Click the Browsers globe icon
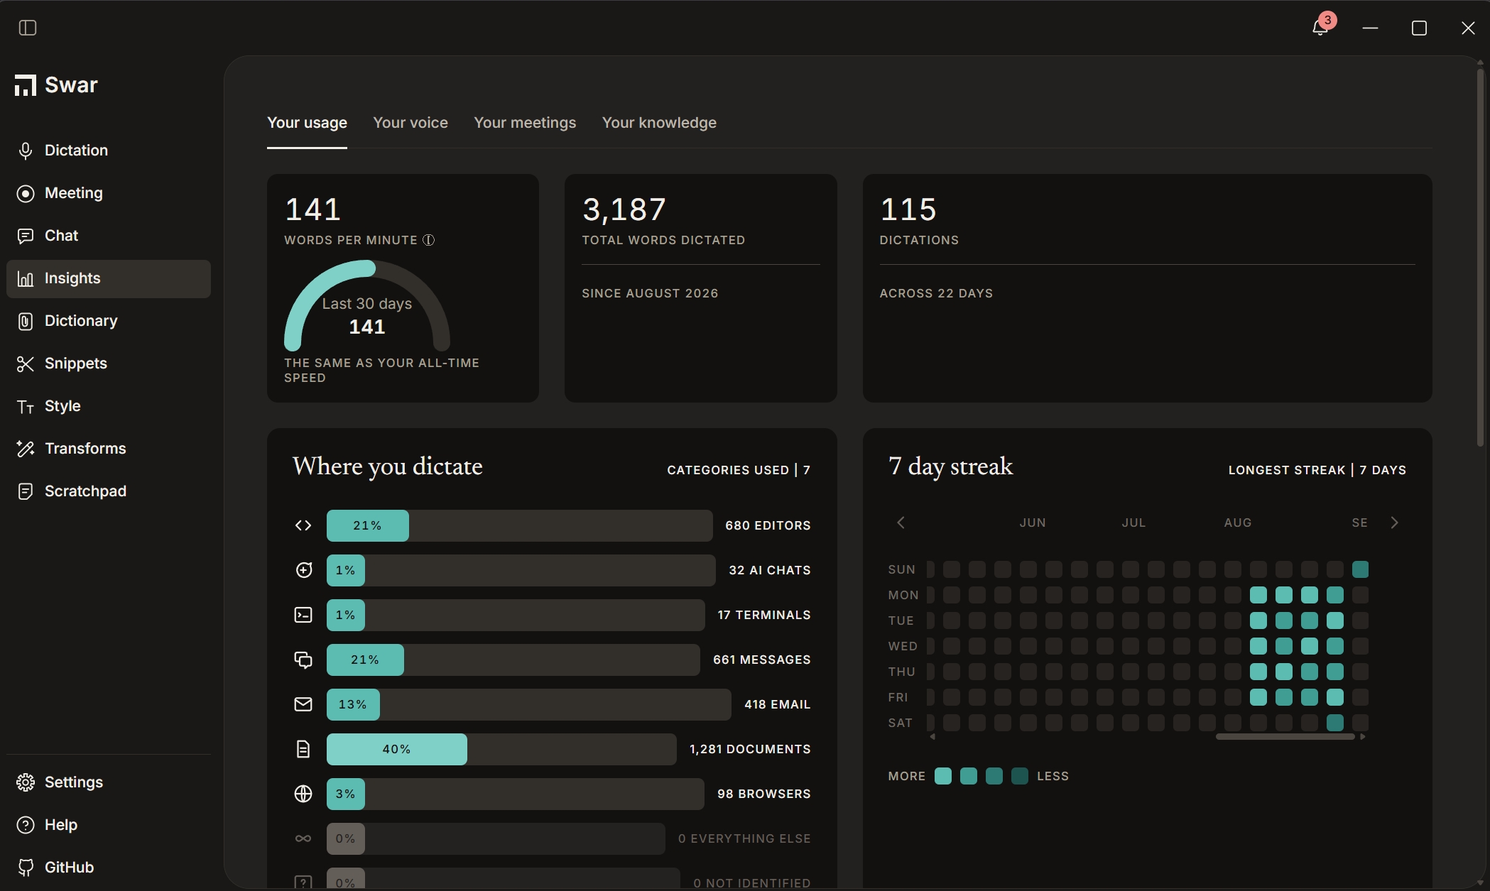Image resolution: width=1490 pixels, height=891 pixels. coord(303,794)
